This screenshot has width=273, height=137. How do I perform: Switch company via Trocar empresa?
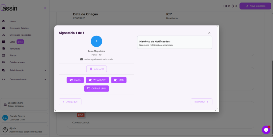pyautogui.click(x=16, y=106)
